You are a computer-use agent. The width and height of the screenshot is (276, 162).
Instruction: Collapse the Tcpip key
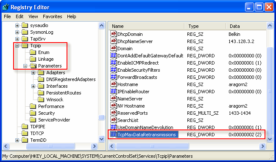(x=17, y=46)
